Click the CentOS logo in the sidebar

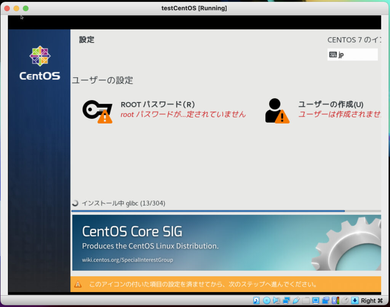40,63
